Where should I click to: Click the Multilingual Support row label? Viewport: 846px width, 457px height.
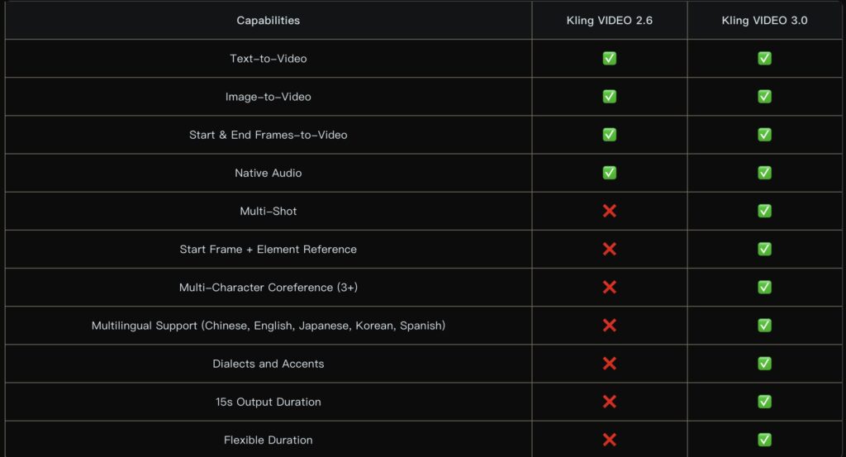269,326
